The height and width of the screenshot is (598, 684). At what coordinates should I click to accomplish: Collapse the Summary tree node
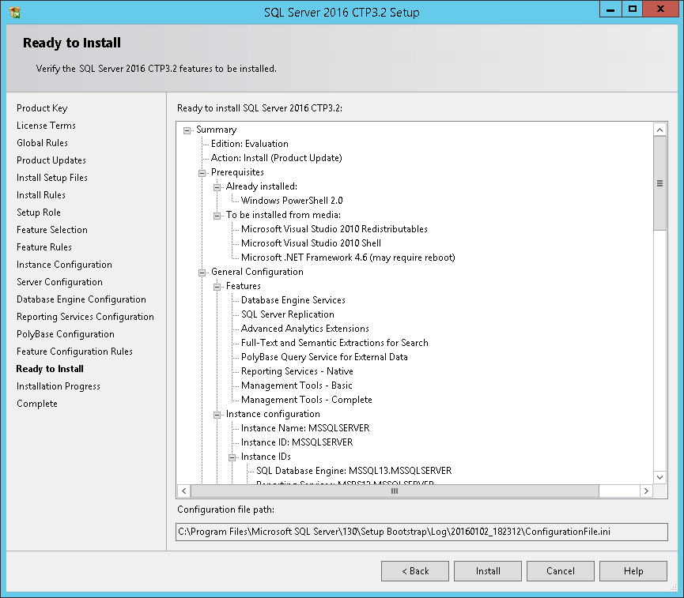187,130
